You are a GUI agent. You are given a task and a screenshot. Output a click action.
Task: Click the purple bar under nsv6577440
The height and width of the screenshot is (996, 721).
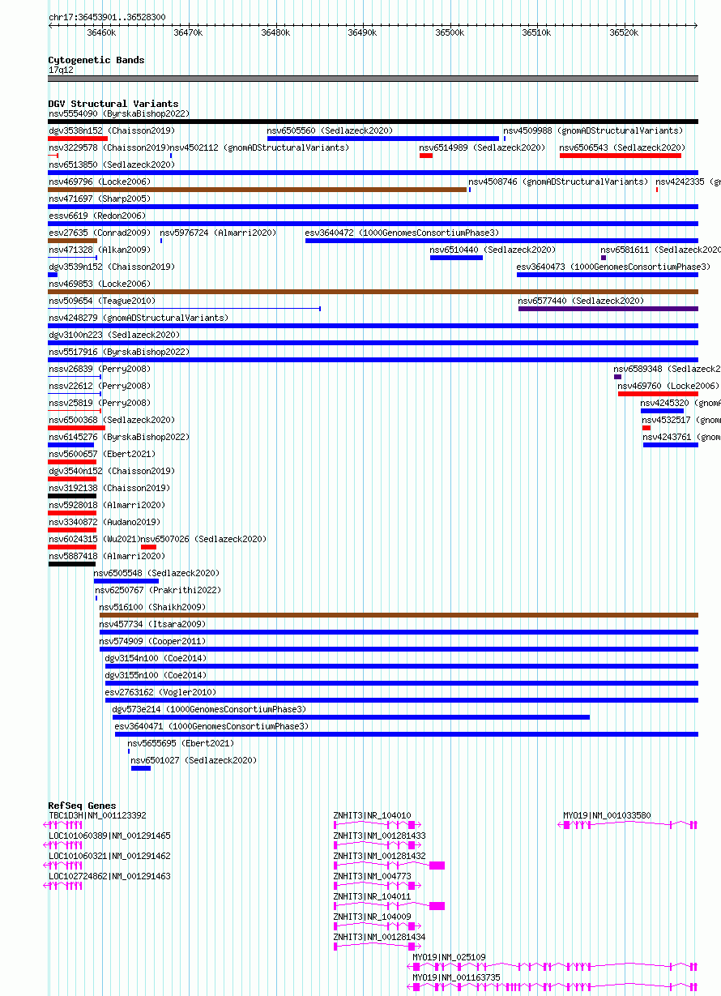[x=608, y=308]
